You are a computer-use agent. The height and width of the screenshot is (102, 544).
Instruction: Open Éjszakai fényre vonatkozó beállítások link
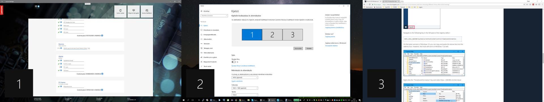click(243, 66)
